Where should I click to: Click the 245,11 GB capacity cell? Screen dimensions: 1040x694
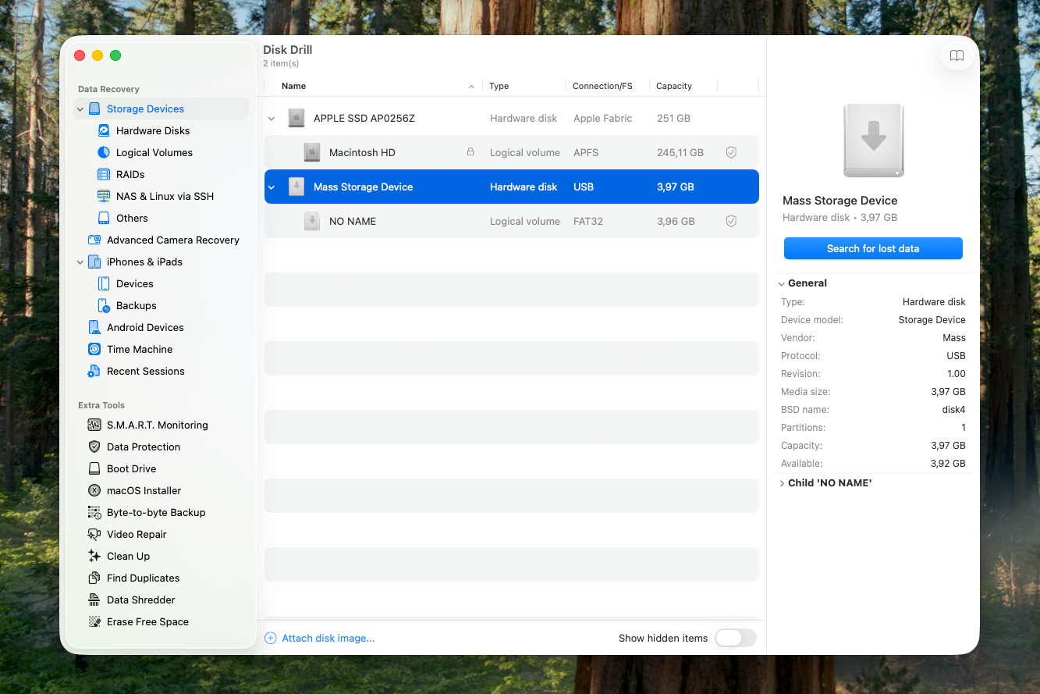680,152
